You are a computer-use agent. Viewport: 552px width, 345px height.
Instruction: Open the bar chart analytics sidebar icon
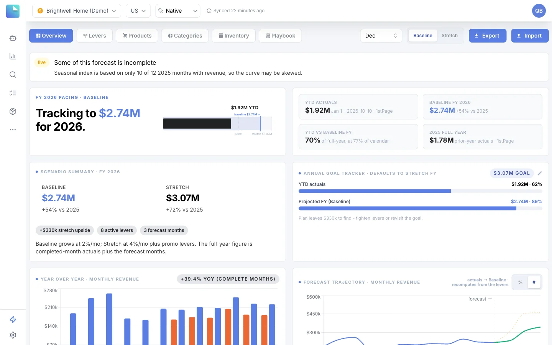pos(13,56)
